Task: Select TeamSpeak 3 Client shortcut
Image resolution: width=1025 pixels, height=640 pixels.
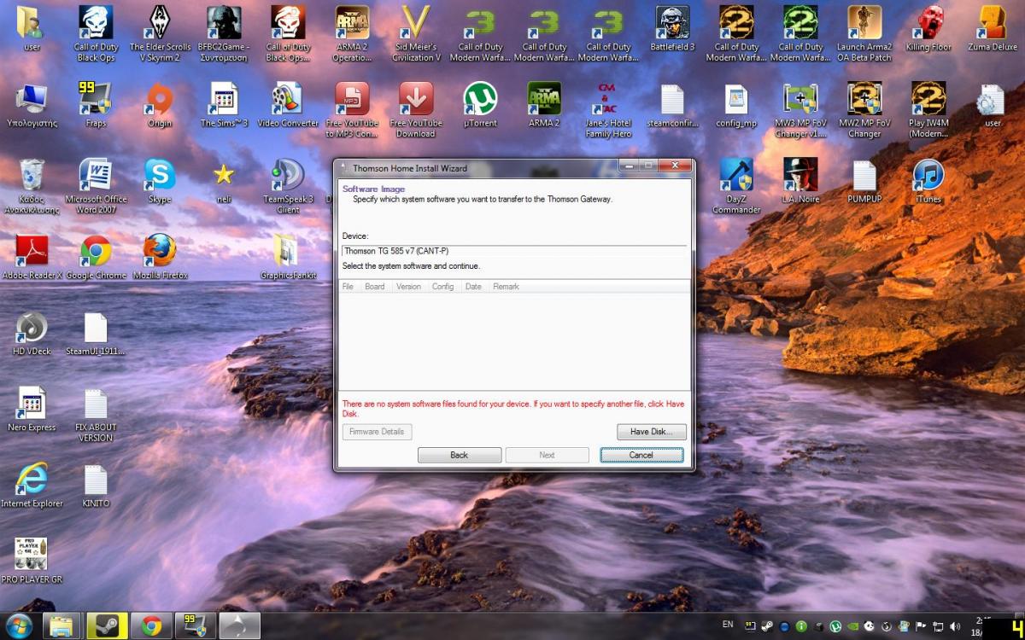Action: 288,186
